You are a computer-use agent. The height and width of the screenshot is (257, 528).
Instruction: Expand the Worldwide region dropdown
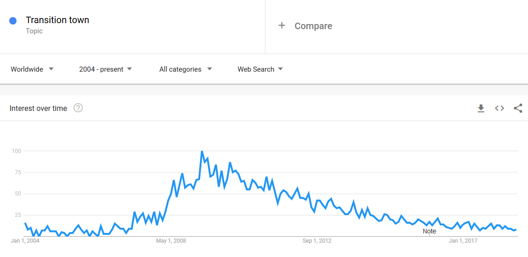pyautogui.click(x=32, y=69)
